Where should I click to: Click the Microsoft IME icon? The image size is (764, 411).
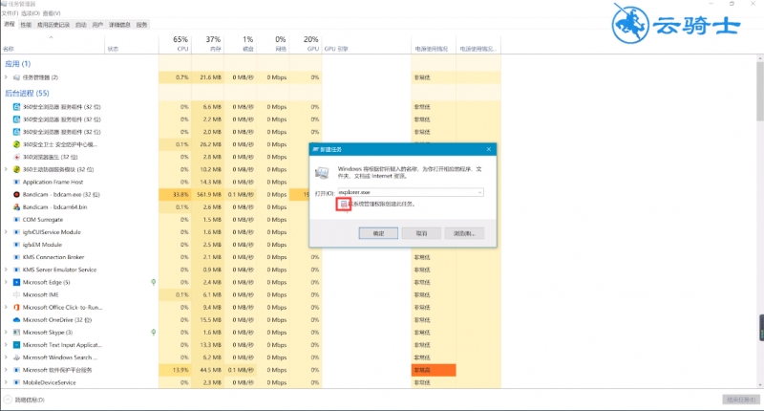click(x=16, y=295)
